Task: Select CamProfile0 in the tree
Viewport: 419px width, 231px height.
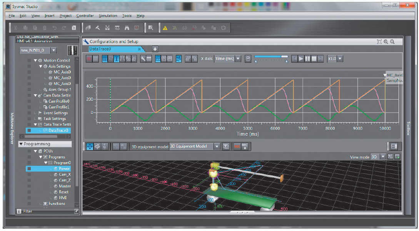Action: pyautogui.click(x=59, y=101)
